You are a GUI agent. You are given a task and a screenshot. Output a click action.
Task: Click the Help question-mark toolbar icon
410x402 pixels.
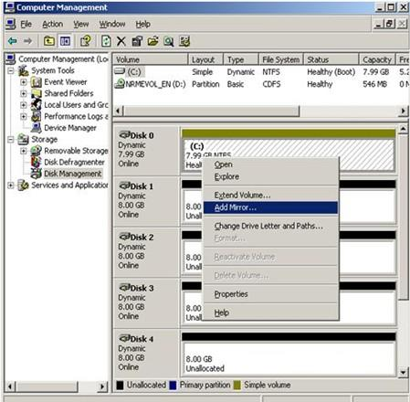click(86, 41)
